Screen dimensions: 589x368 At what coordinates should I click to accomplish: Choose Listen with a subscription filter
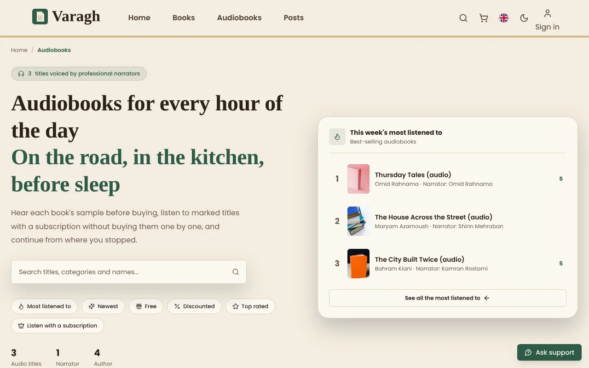58,326
